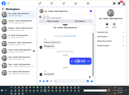Viewport: 129px width, 95px height.
Task: Send a thumbs up like
Action: [x=92, y=81]
